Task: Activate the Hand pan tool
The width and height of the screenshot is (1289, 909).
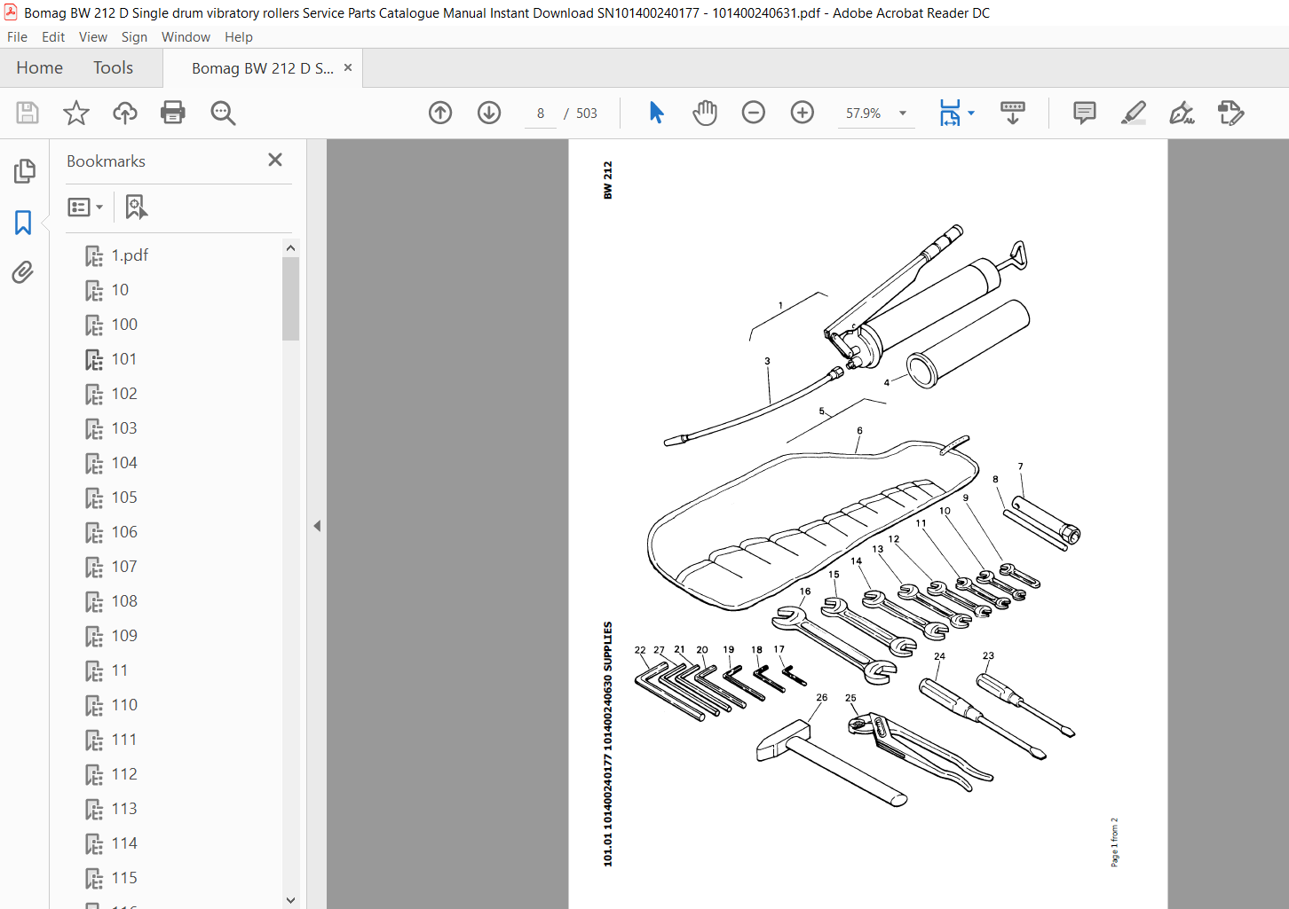Action: (705, 113)
